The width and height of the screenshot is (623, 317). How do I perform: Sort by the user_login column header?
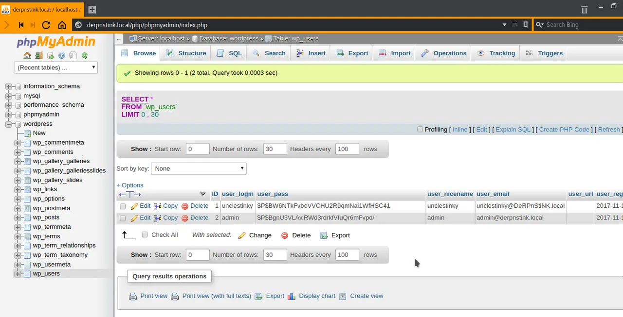(x=238, y=194)
